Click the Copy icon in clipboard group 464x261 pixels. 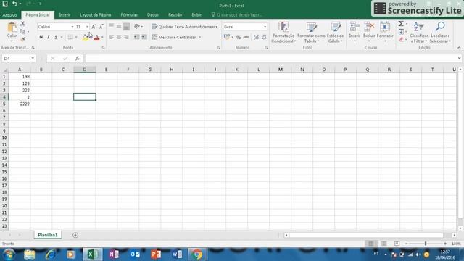click(x=22, y=31)
